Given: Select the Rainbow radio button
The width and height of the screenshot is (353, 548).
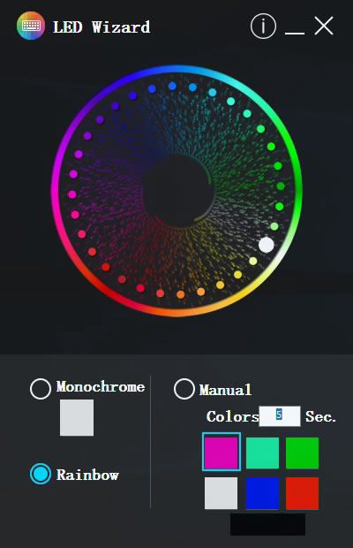Looking at the screenshot, I should tap(41, 474).
